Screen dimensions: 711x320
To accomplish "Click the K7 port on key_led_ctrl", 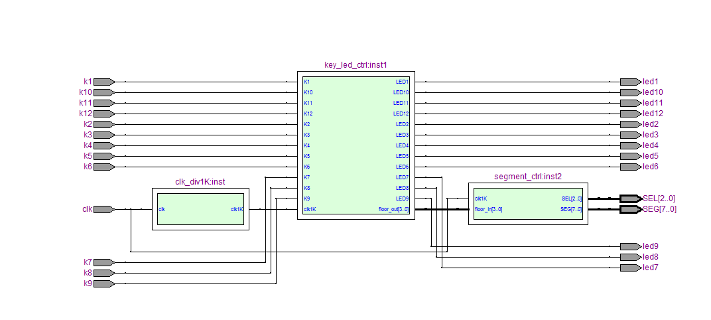I will (307, 177).
